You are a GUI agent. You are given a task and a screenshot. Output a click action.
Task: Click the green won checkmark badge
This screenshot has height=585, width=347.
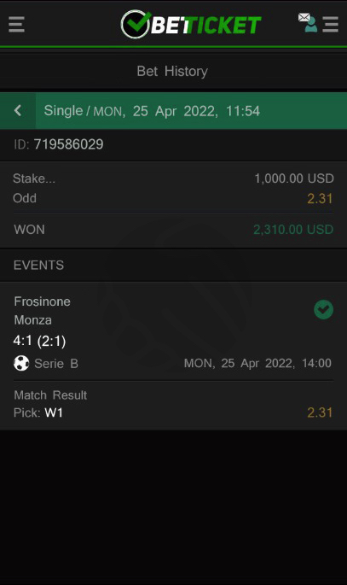pyautogui.click(x=323, y=310)
